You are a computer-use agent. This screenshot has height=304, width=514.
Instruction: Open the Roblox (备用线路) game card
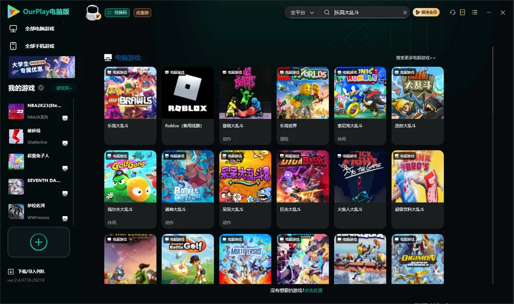(188, 105)
